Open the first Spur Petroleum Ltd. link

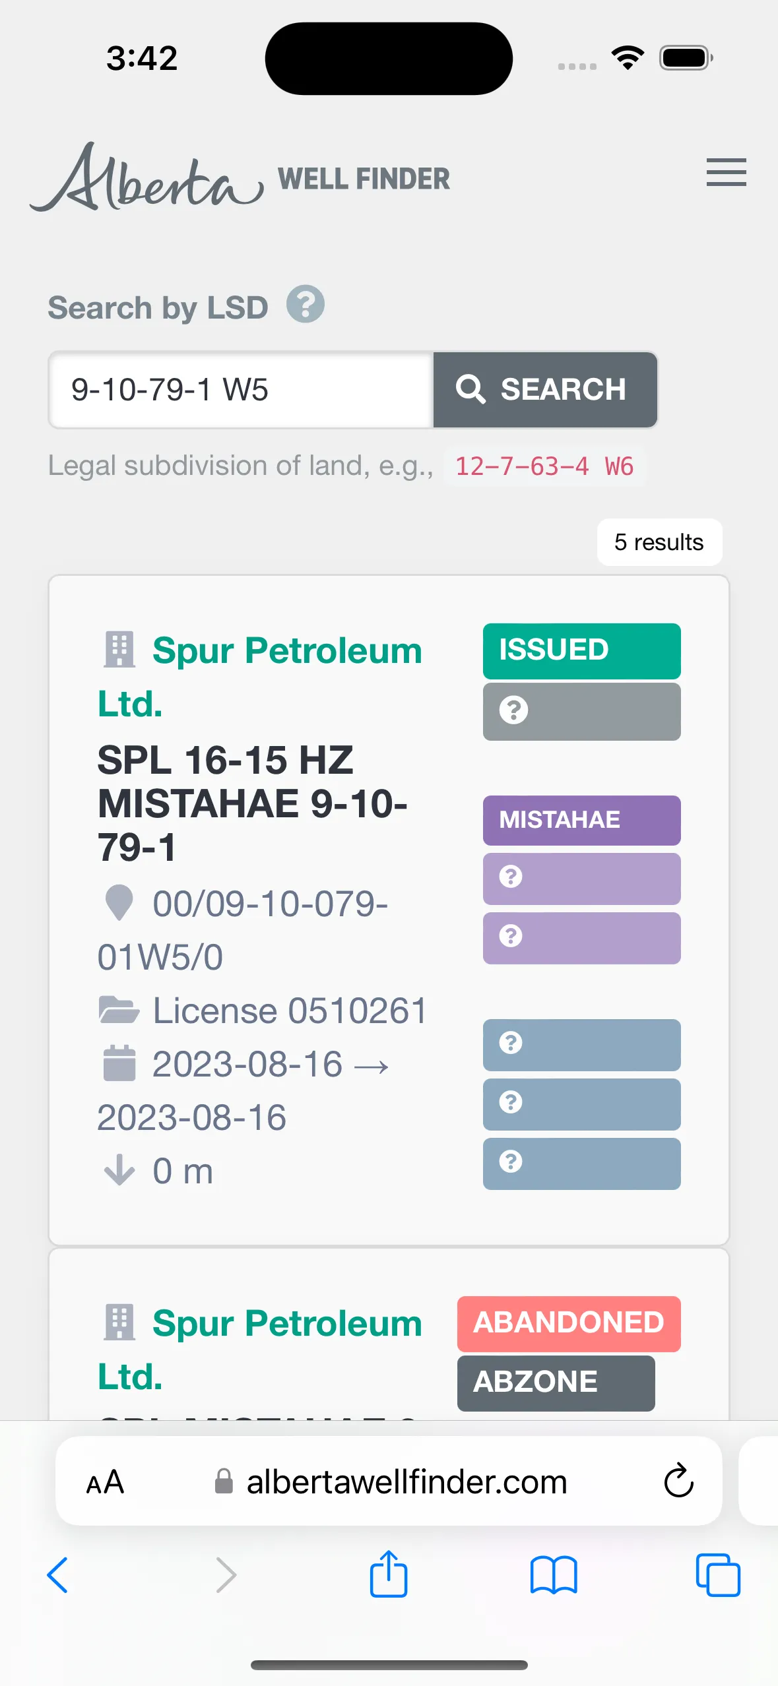tap(260, 677)
